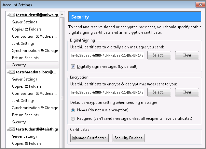Clear the digital signing certificate
Image resolution: width=206 pixels, height=149 pixels.
pos(187,55)
